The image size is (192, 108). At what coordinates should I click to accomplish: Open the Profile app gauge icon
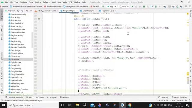pos(152,7)
